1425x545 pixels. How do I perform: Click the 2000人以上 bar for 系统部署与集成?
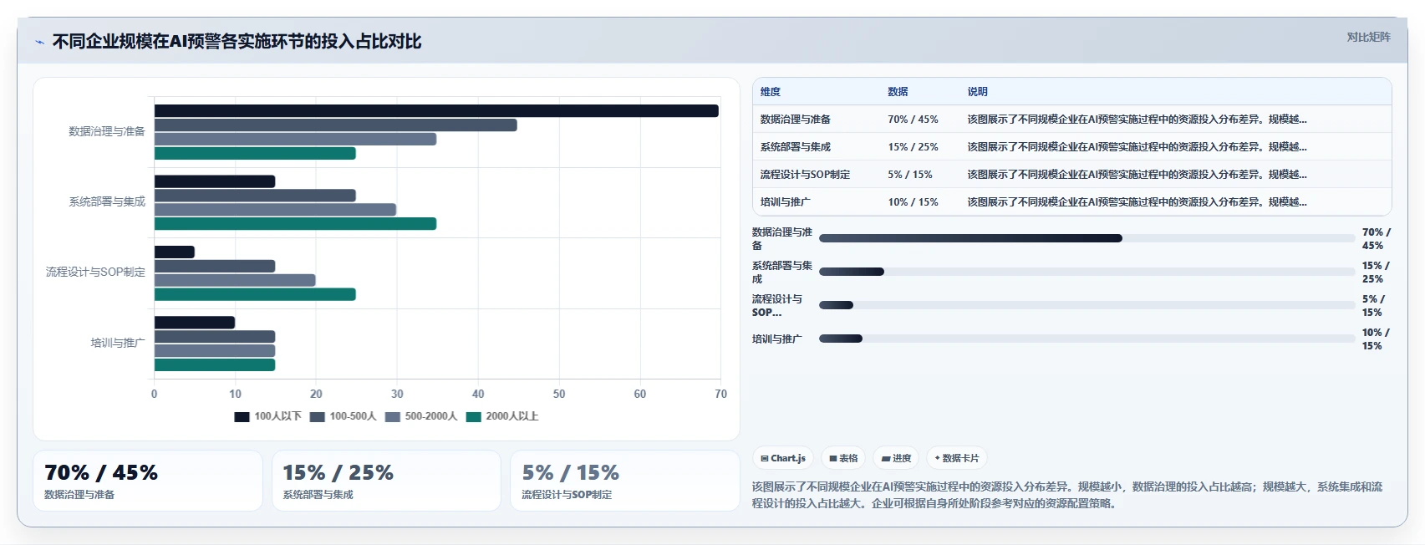point(295,224)
